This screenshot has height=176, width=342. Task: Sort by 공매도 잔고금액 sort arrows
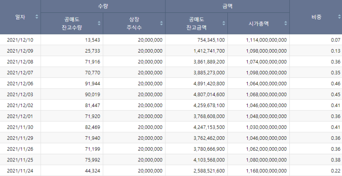tap(223, 23)
